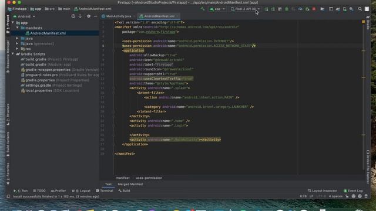Screen dimensions: 376x211
Task: Toggle the Device File Explorer sidebar button
Action: click(368, 167)
